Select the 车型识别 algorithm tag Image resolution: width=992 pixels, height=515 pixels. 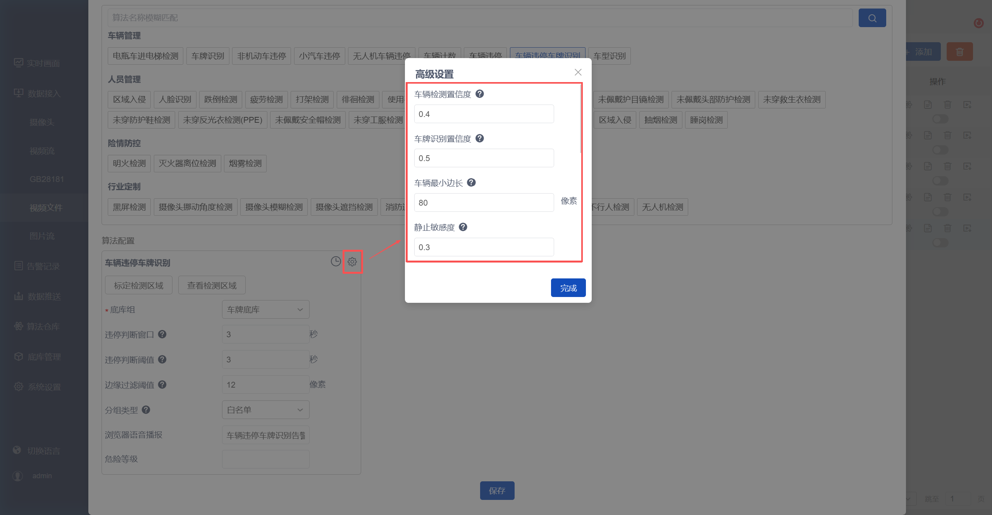[x=610, y=56]
